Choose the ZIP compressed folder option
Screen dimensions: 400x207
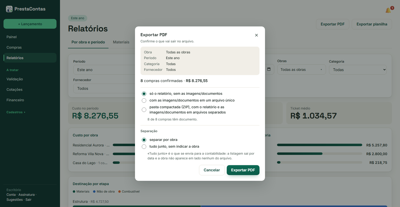144,110
